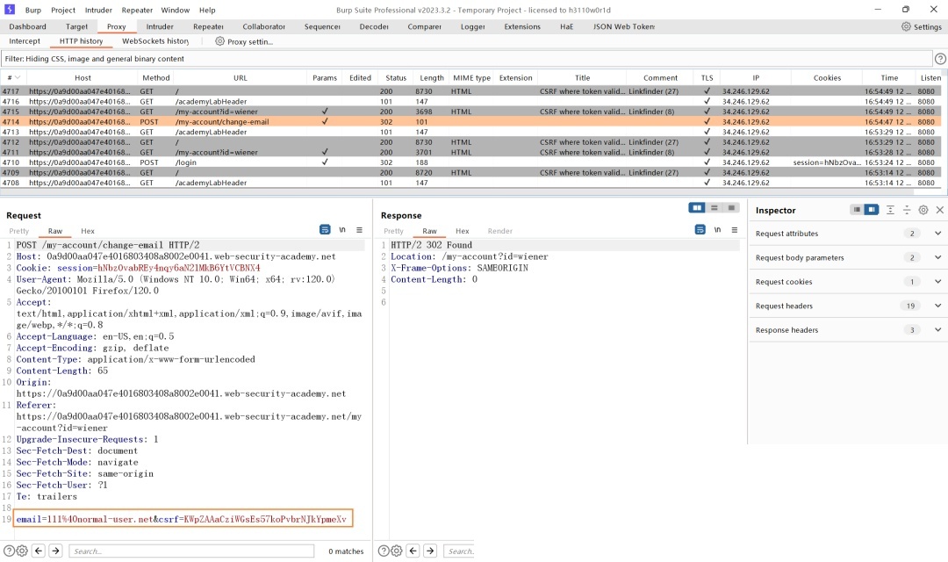The width and height of the screenshot is (948, 562).
Task: Expand all Inspector sections icon
Action: point(890,210)
